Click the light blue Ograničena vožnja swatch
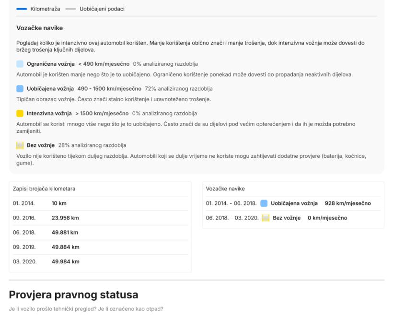393x331 pixels. 20,64
